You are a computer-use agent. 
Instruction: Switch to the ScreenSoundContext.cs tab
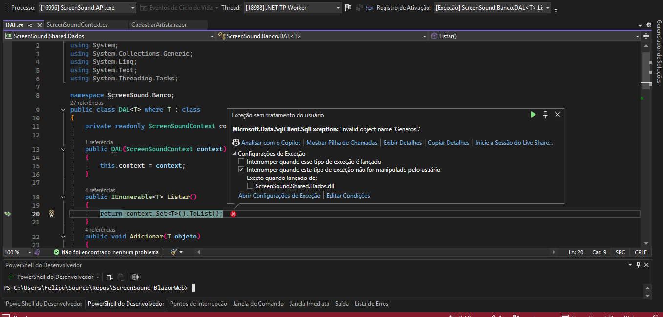click(77, 24)
